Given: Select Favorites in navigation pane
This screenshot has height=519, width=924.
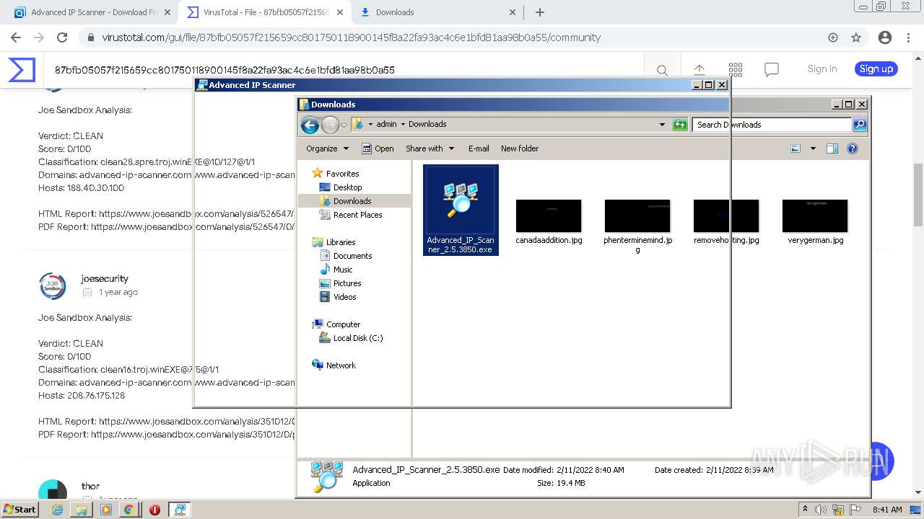Looking at the screenshot, I should click(x=342, y=174).
